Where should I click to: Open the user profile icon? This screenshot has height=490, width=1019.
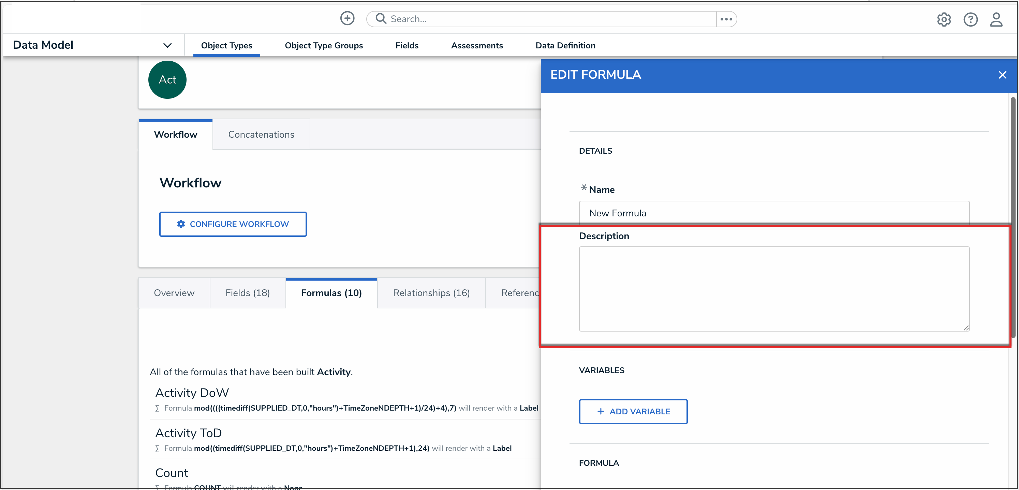click(996, 19)
